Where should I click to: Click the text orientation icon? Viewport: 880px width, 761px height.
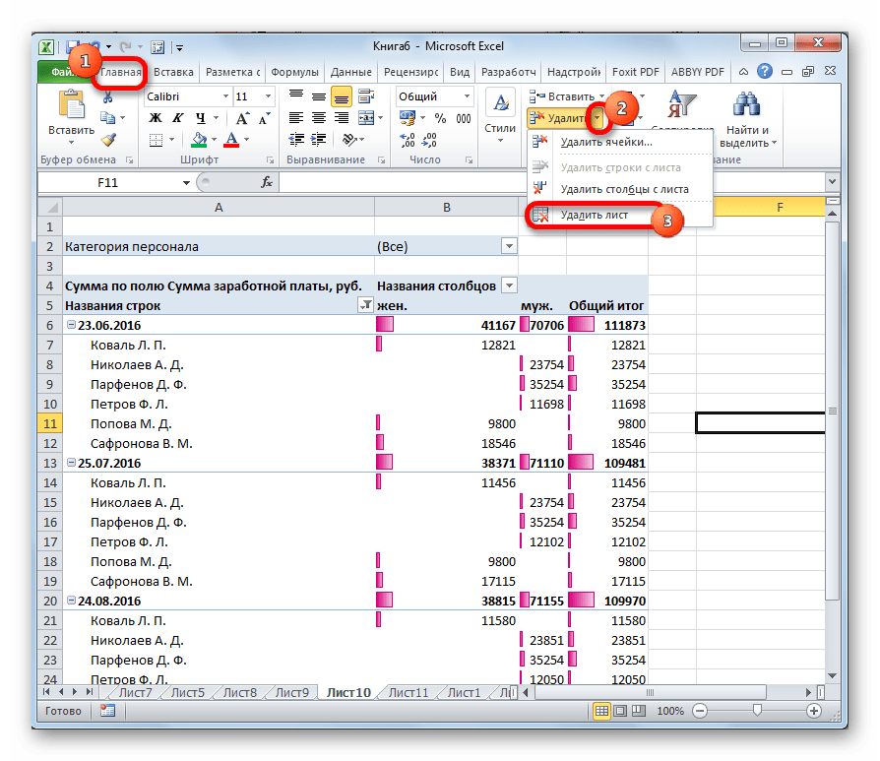(x=349, y=139)
